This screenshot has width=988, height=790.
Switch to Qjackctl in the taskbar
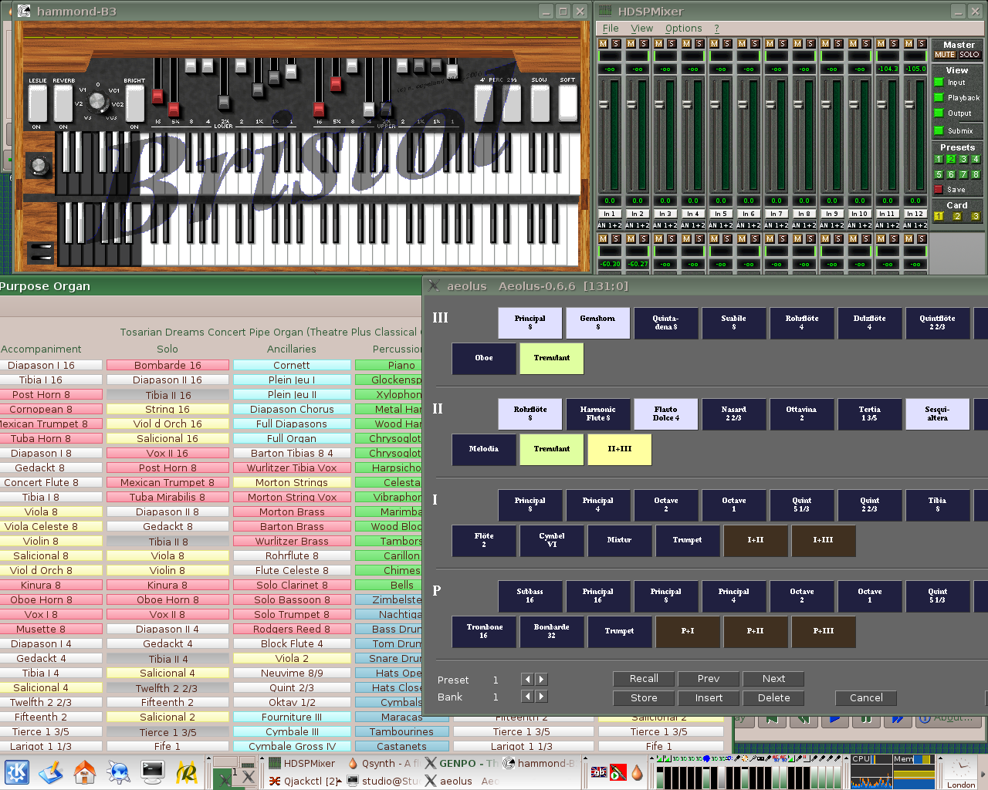click(304, 781)
